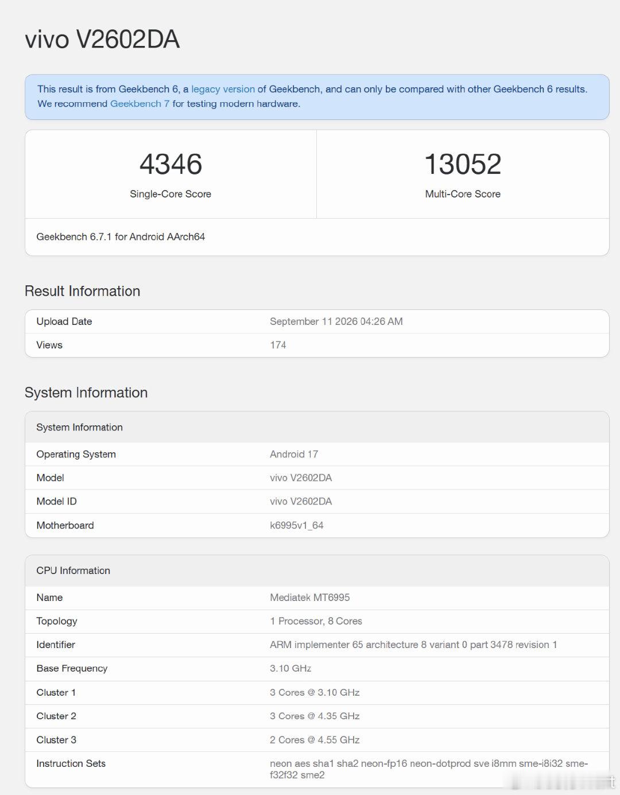The image size is (620, 795).
Task: Click the Single-Core Score label
Action: pos(170,194)
